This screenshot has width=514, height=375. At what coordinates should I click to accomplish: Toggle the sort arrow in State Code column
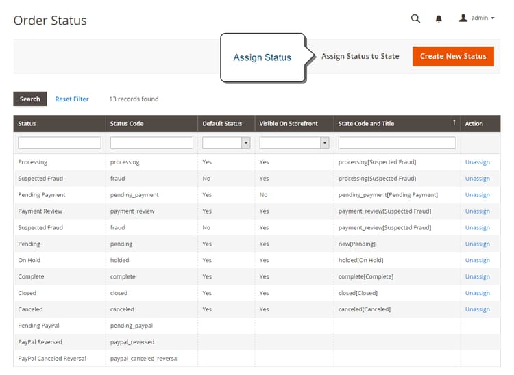[x=454, y=122]
